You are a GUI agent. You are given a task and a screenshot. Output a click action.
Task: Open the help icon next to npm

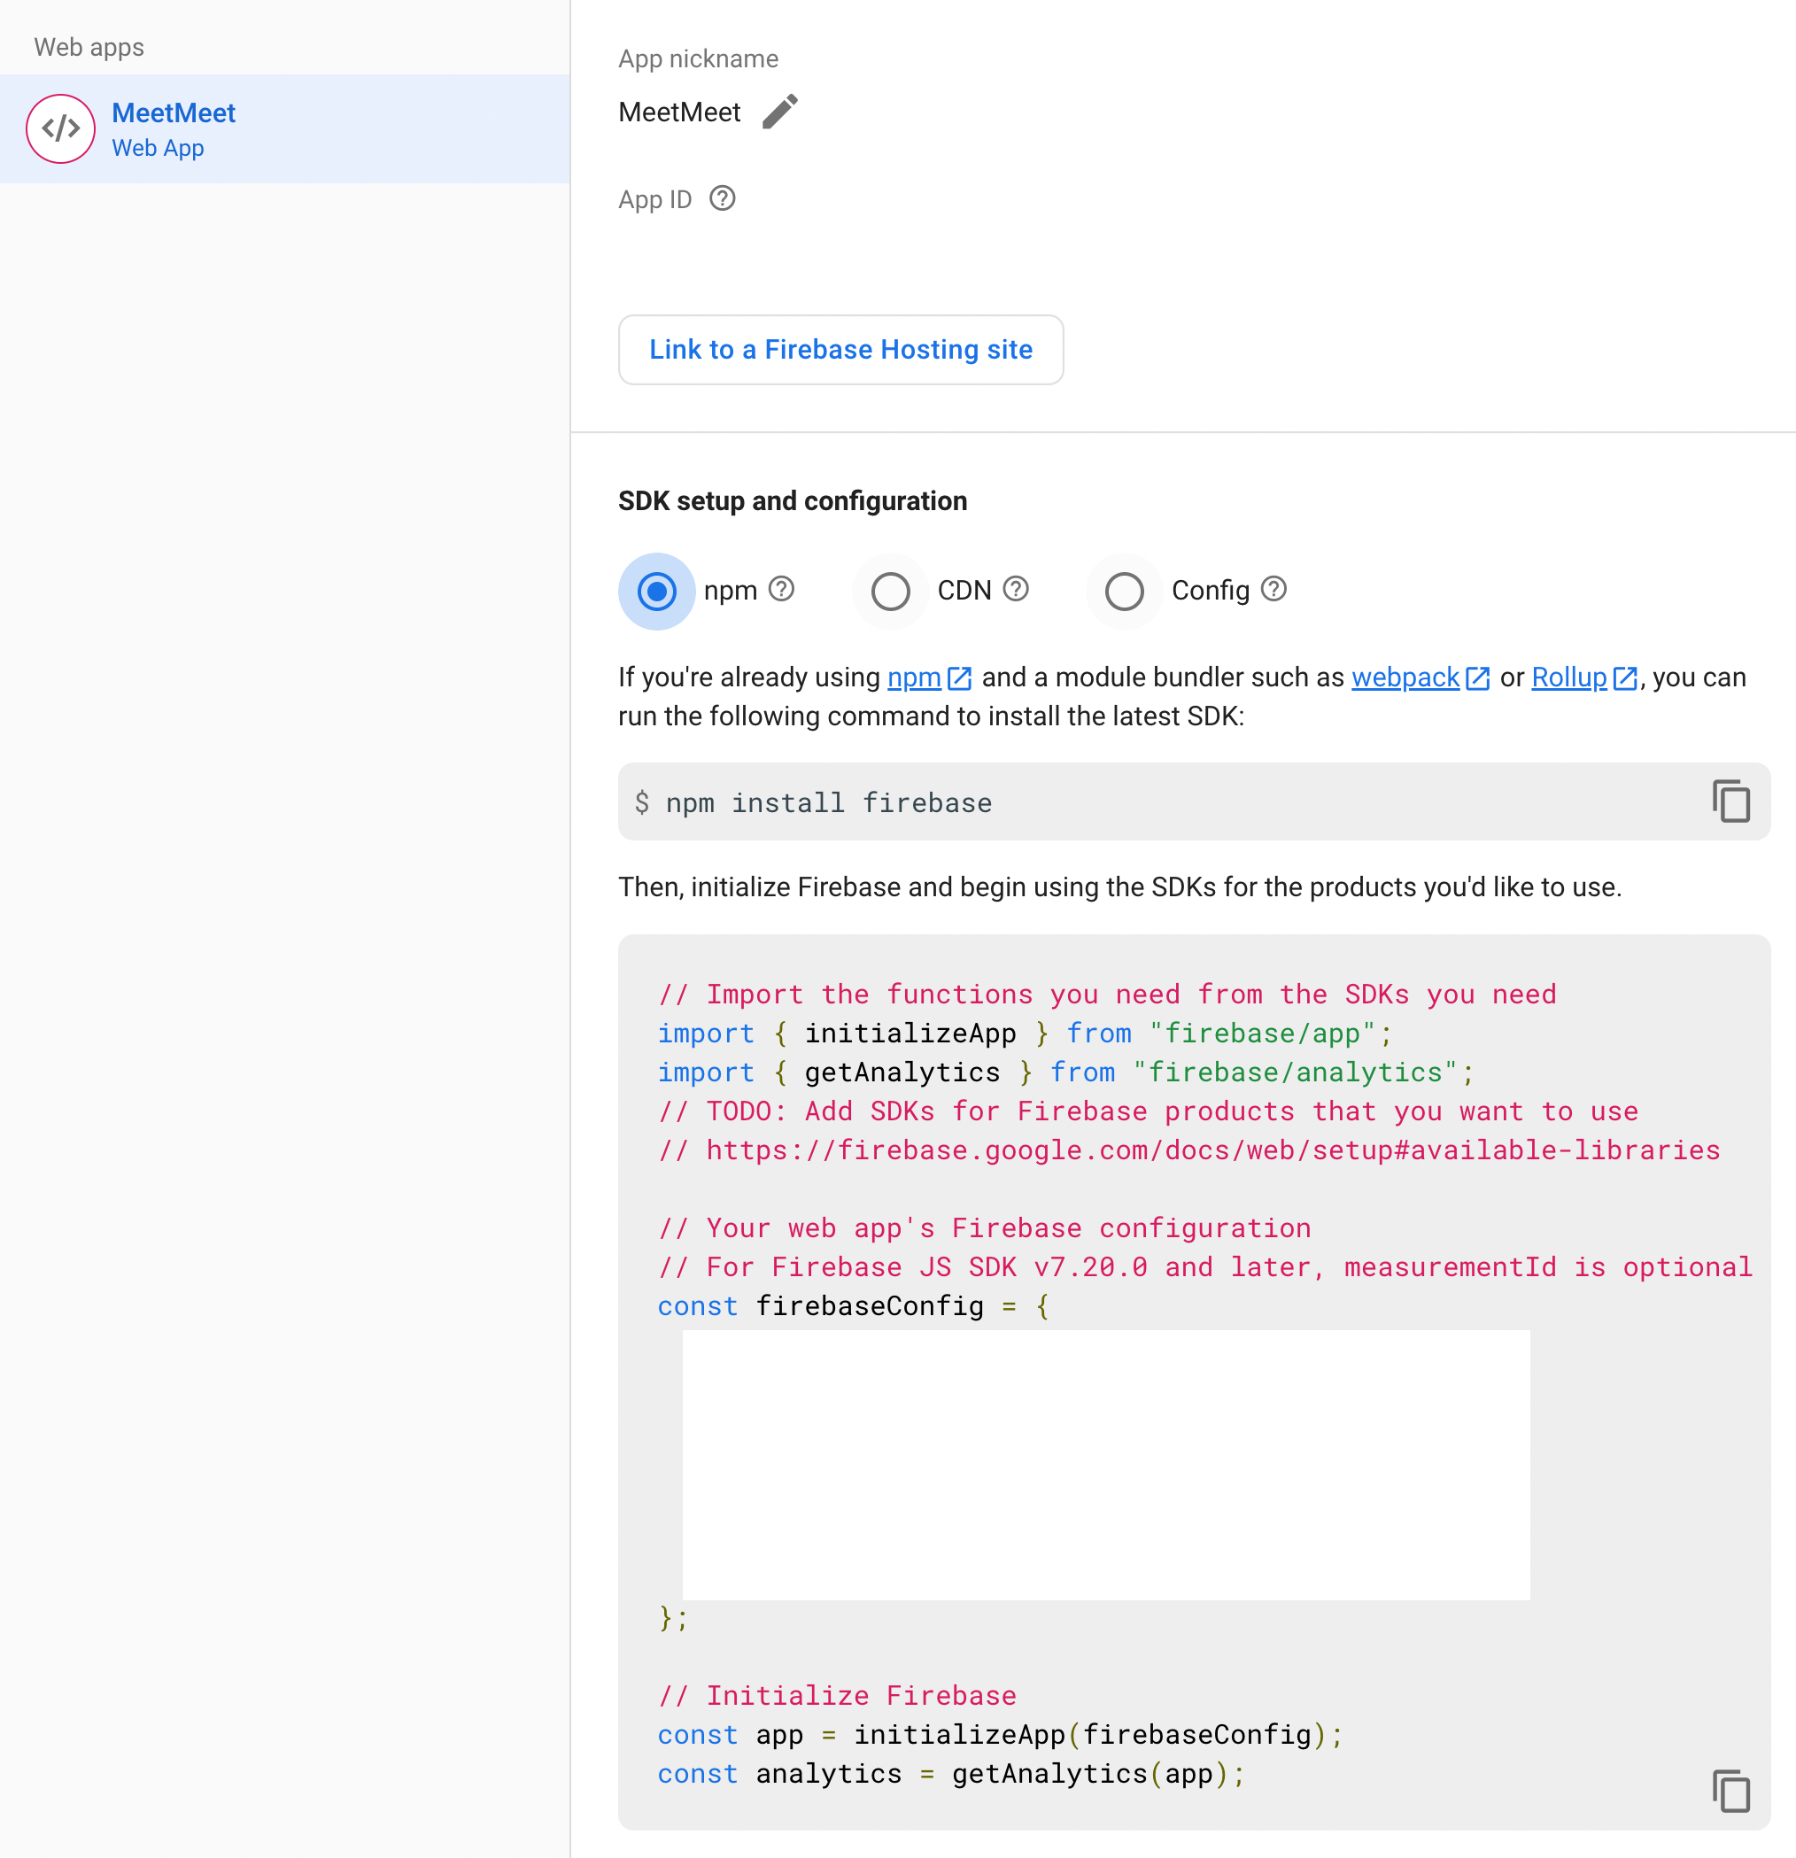pyautogui.click(x=781, y=590)
